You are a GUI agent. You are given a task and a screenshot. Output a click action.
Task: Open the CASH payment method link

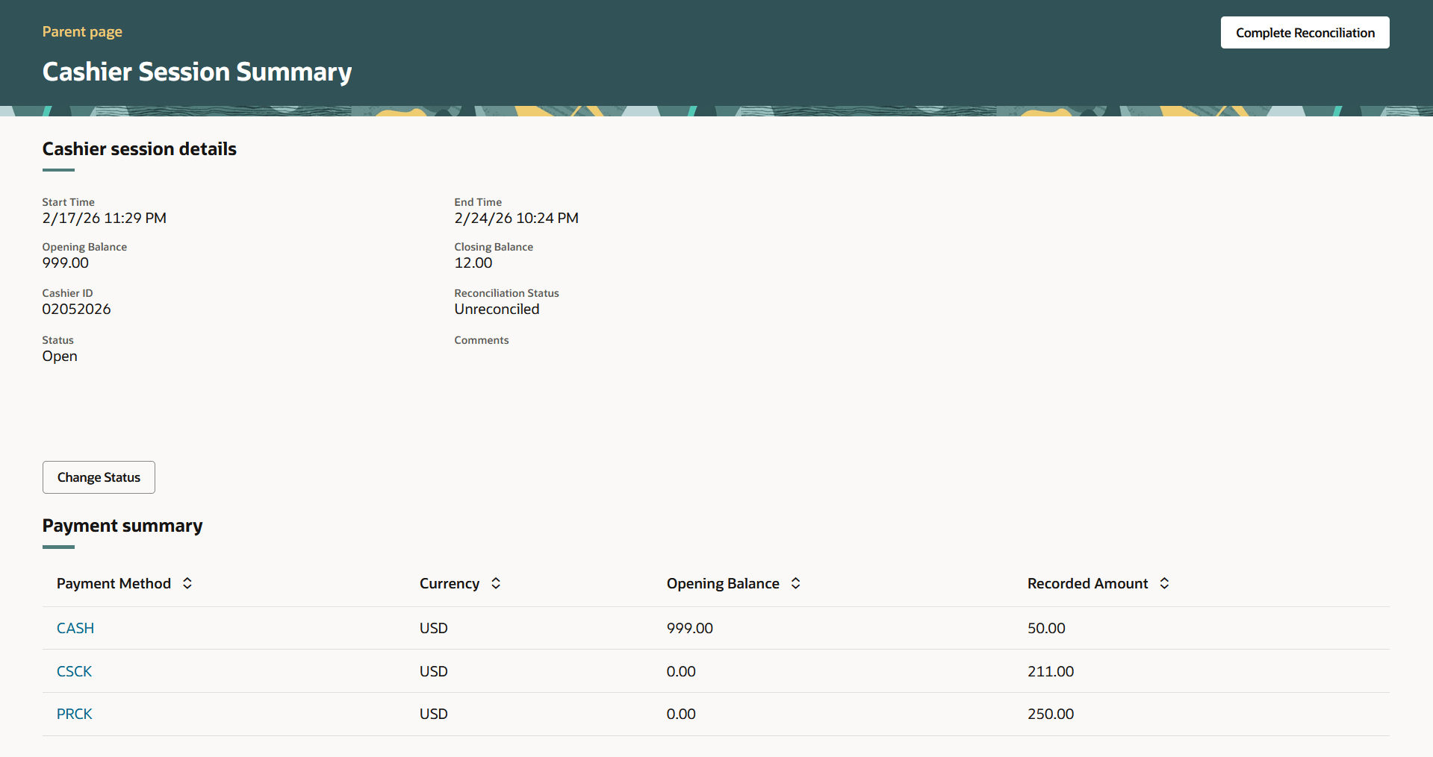[75, 628]
